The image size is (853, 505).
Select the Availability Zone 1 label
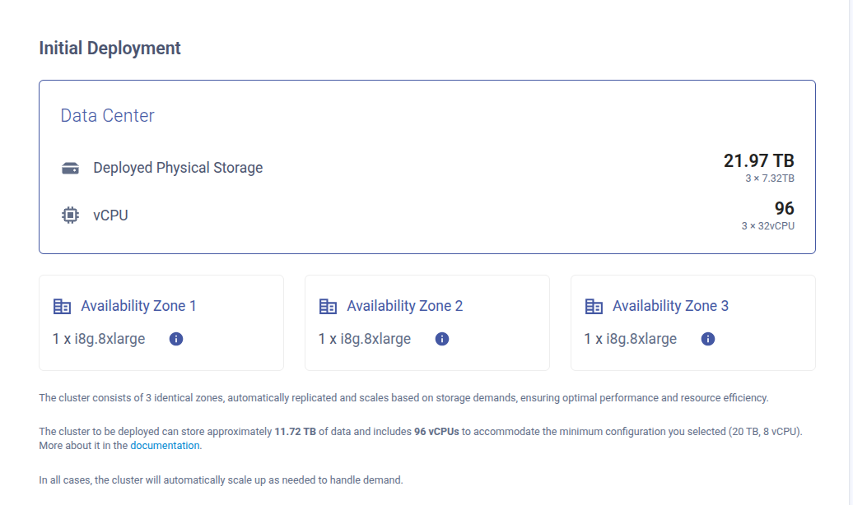point(138,306)
